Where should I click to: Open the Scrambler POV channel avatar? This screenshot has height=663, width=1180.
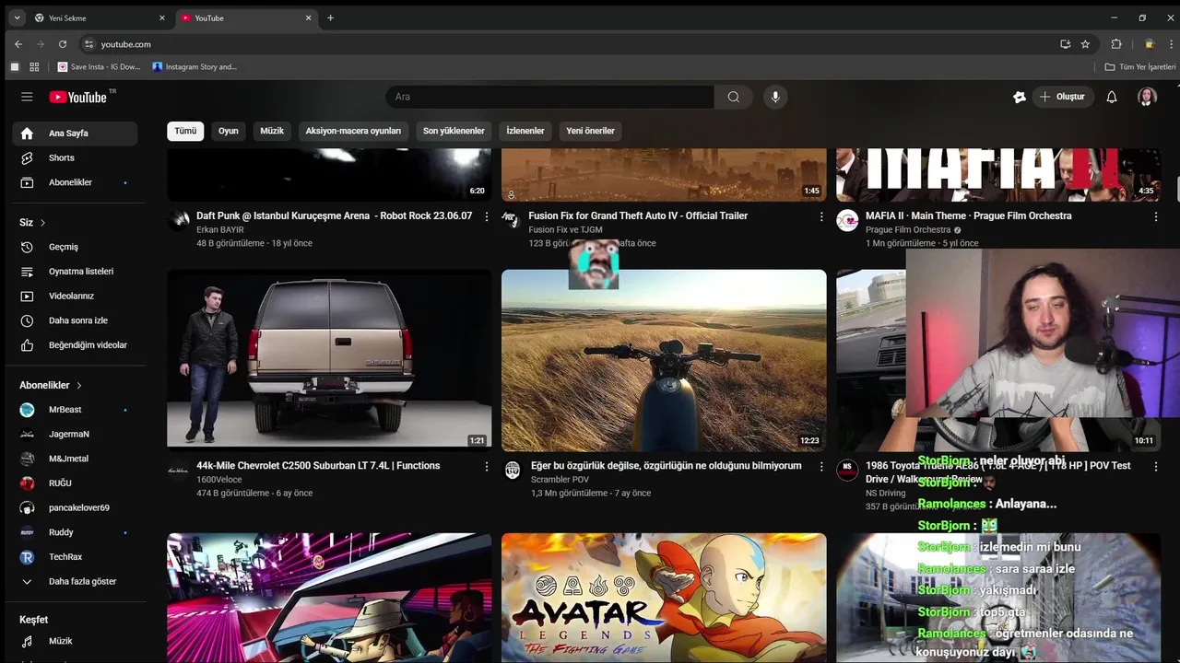click(513, 471)
